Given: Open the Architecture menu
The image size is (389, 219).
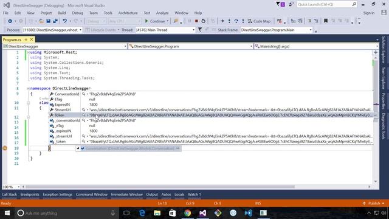Looking at the screenshot, I should pyautogui.click(x=128, y=13).
